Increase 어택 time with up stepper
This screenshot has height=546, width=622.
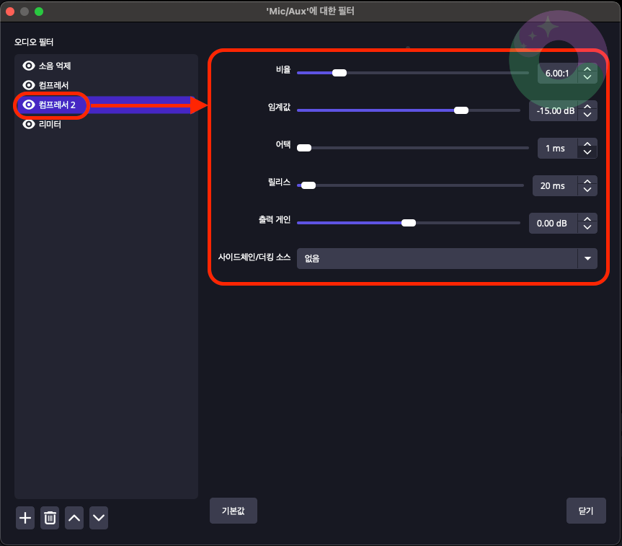(x=587, y=144)
